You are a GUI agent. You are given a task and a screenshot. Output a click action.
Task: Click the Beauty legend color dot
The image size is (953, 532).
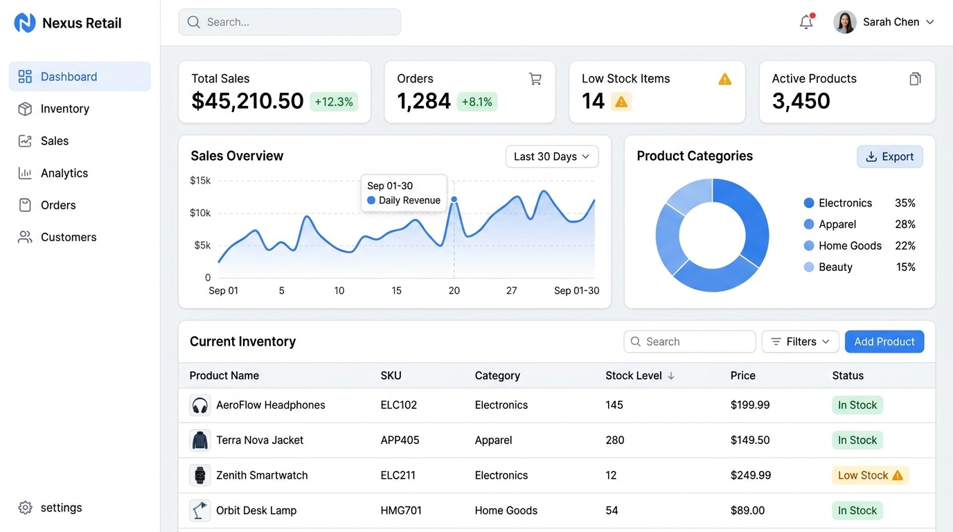tap(809, 267)
